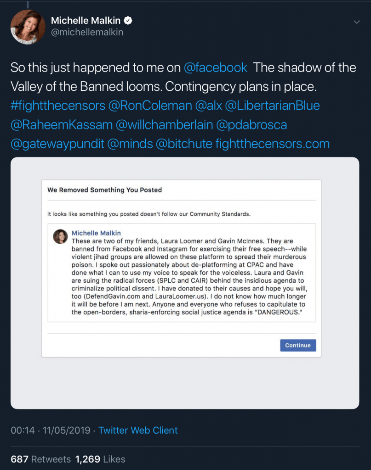Visit the @gatewaypundit mention
Image resolution: width=371 pixels, height=470 pixels.
click(57, 144)
